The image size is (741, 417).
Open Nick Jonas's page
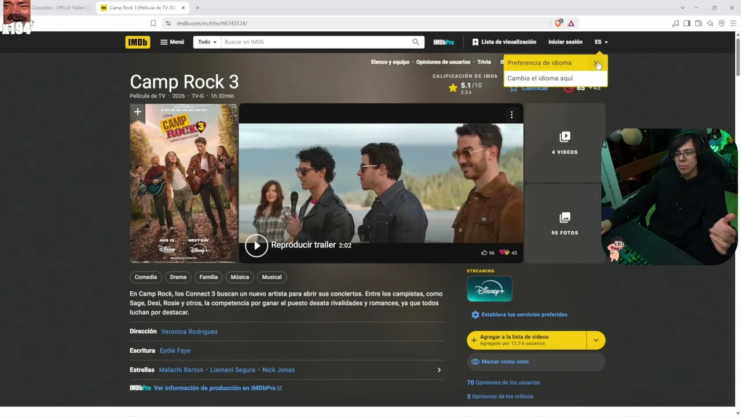(278, 370)
